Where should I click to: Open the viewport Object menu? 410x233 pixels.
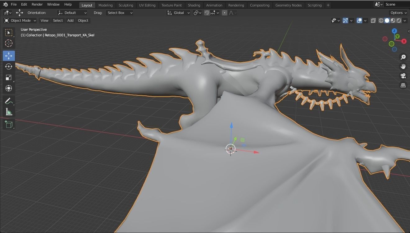[x=83, y=21]
